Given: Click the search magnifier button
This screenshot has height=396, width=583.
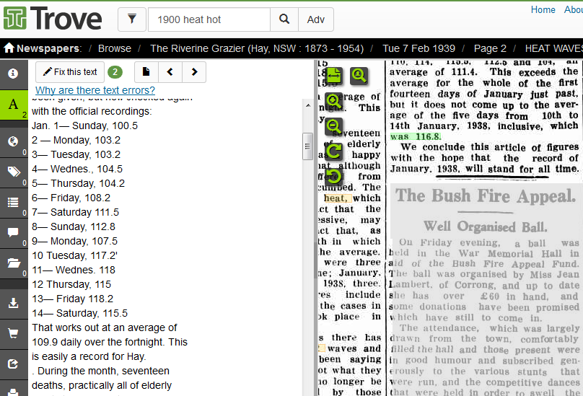Looking at the screenshot, I should click(x=284, y=19).
